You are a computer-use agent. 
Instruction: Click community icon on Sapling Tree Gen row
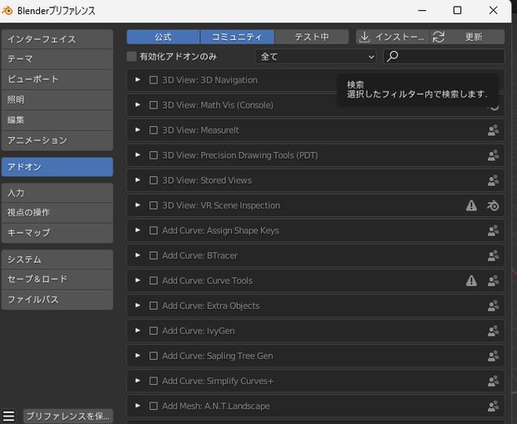pos(493,356)
